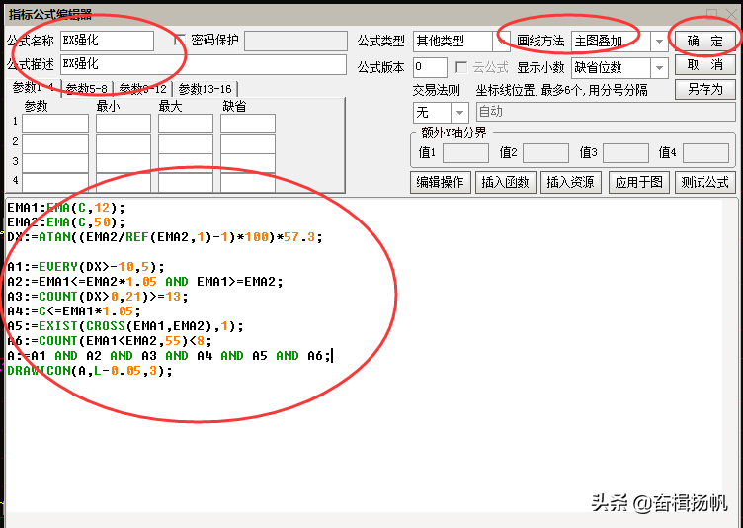Click row 1 参数 name field
The width and height of the screenshot is (743, 528).
[55, 124]
